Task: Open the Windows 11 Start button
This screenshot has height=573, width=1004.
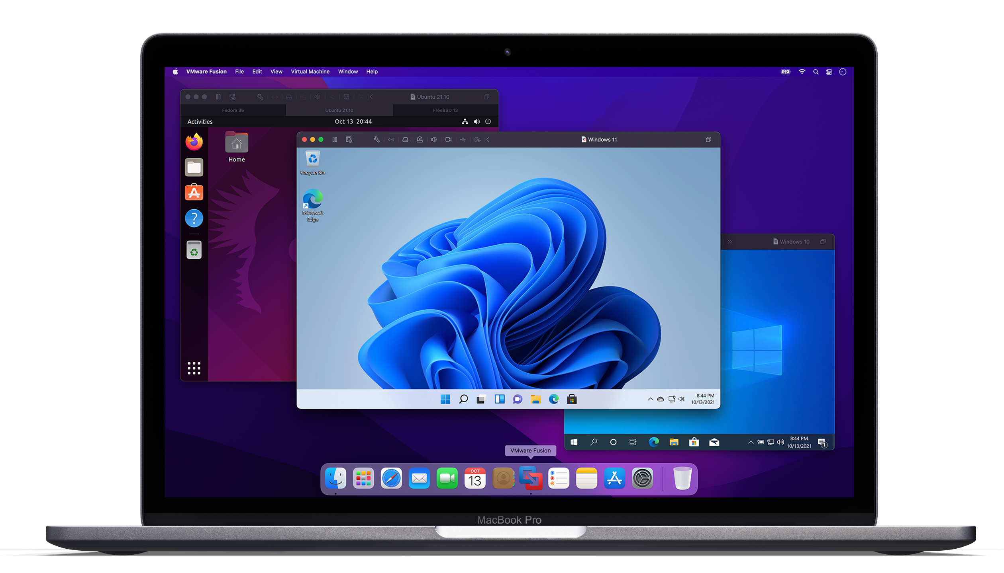Action: point(445,399)
